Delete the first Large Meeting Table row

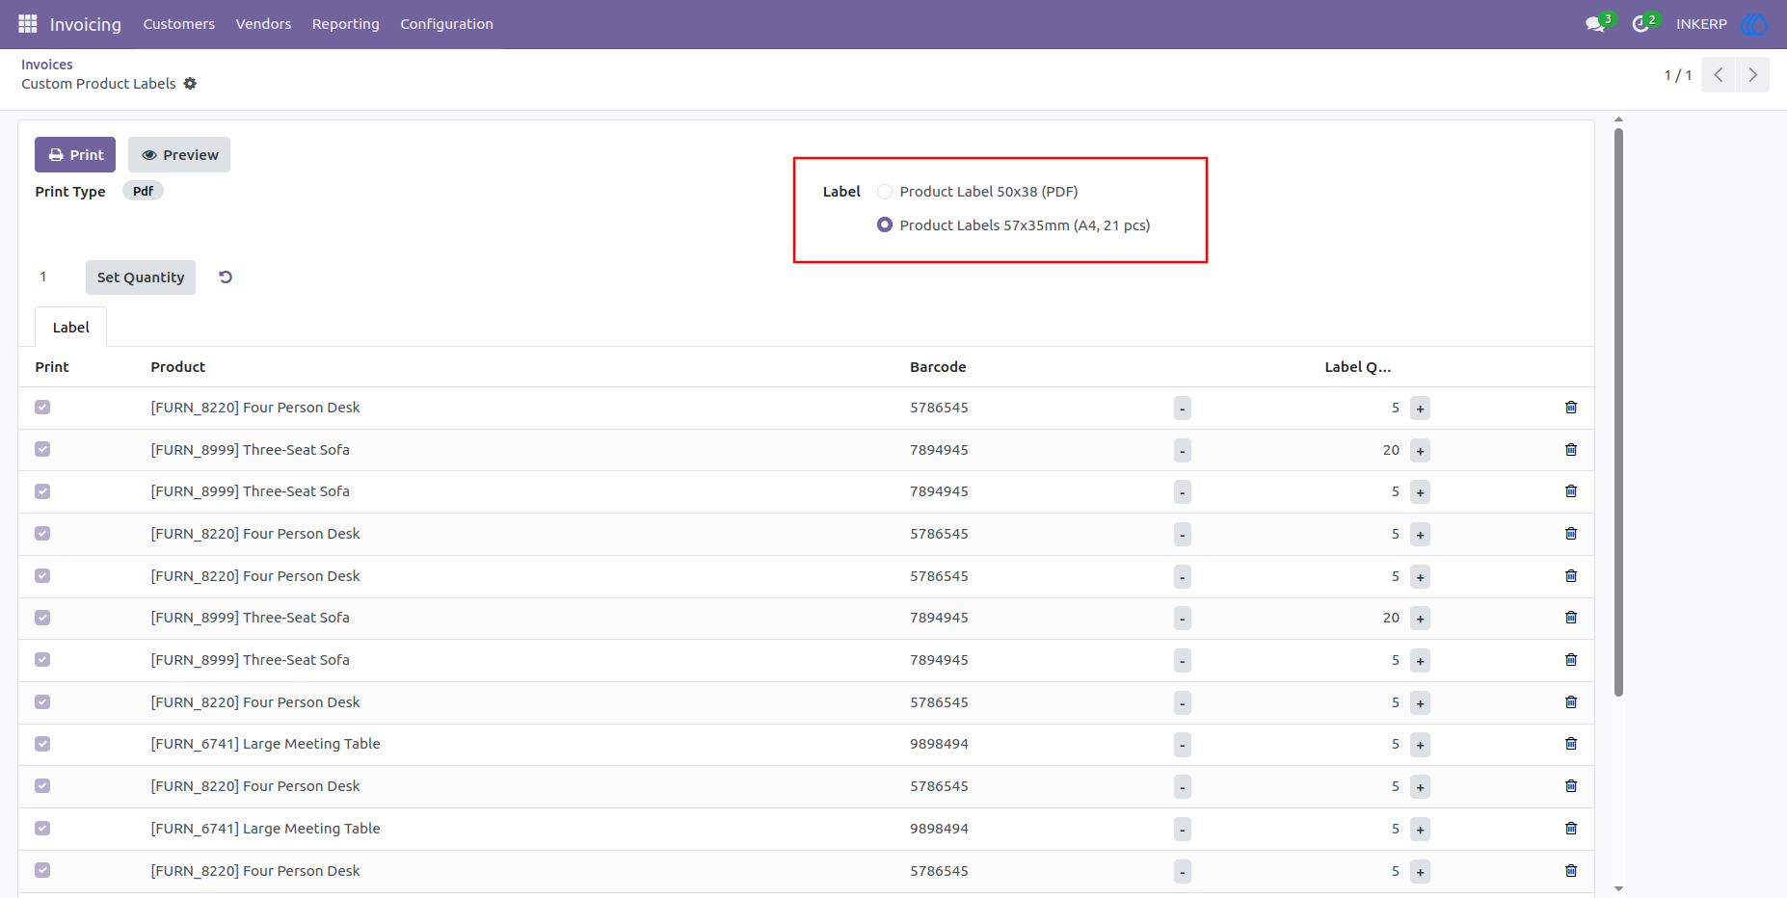pyautogui.click(x=1571, y=744)
